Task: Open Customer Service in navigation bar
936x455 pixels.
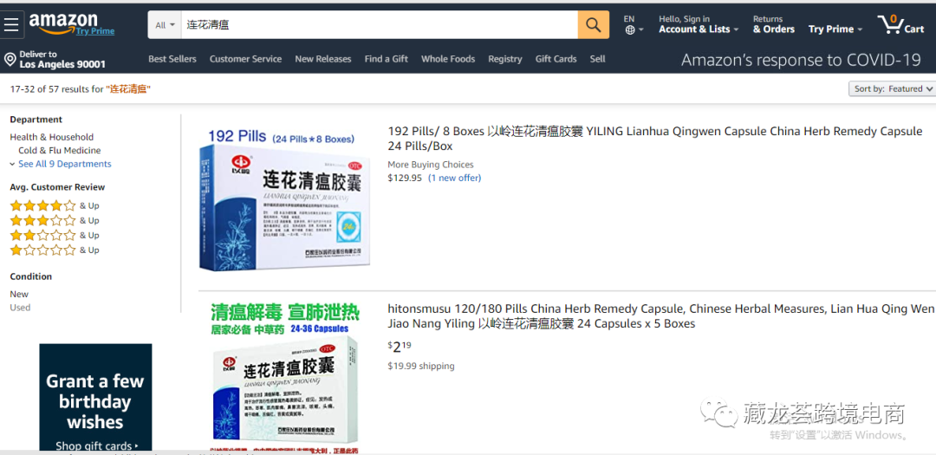Action: point(245,59)
